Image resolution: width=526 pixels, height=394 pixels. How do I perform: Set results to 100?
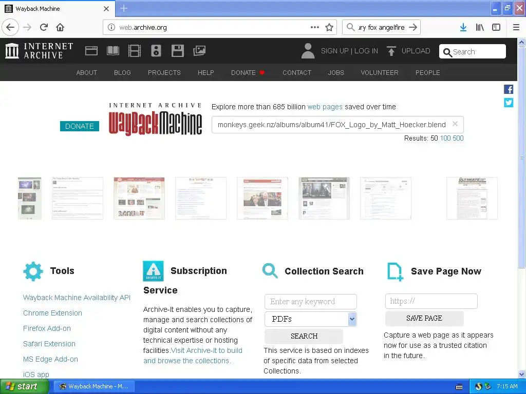pyautogui.click(x=445, y=138)
